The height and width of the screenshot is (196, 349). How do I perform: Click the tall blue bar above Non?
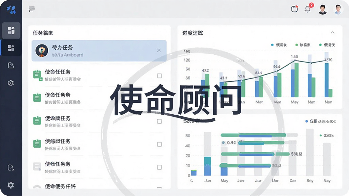click(327, 80)
